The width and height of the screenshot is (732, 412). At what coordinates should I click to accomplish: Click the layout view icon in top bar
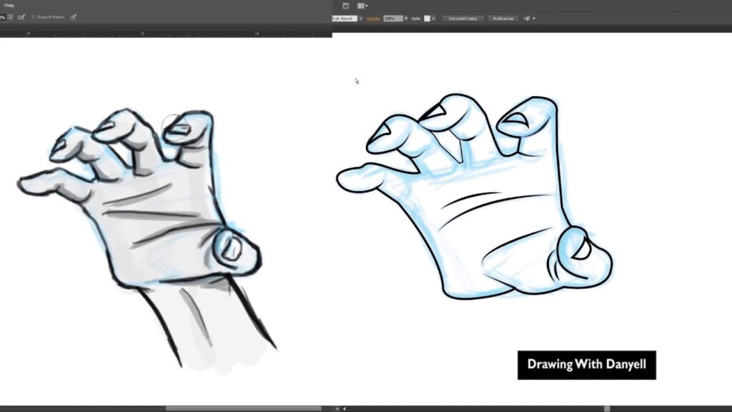[361, 5]
